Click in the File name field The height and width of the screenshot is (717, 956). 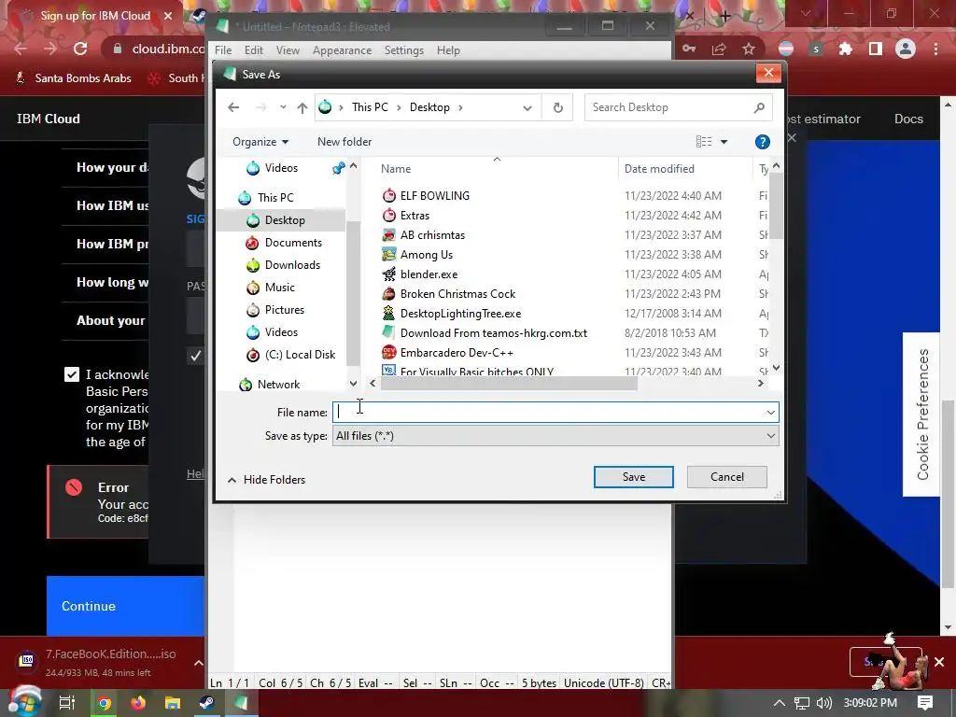pos(555,413)
